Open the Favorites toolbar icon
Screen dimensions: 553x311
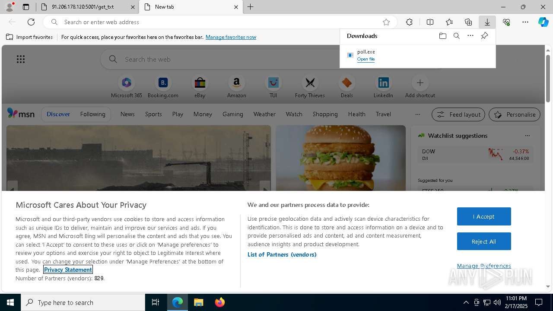pyautogui.click(x=449, y=22)
